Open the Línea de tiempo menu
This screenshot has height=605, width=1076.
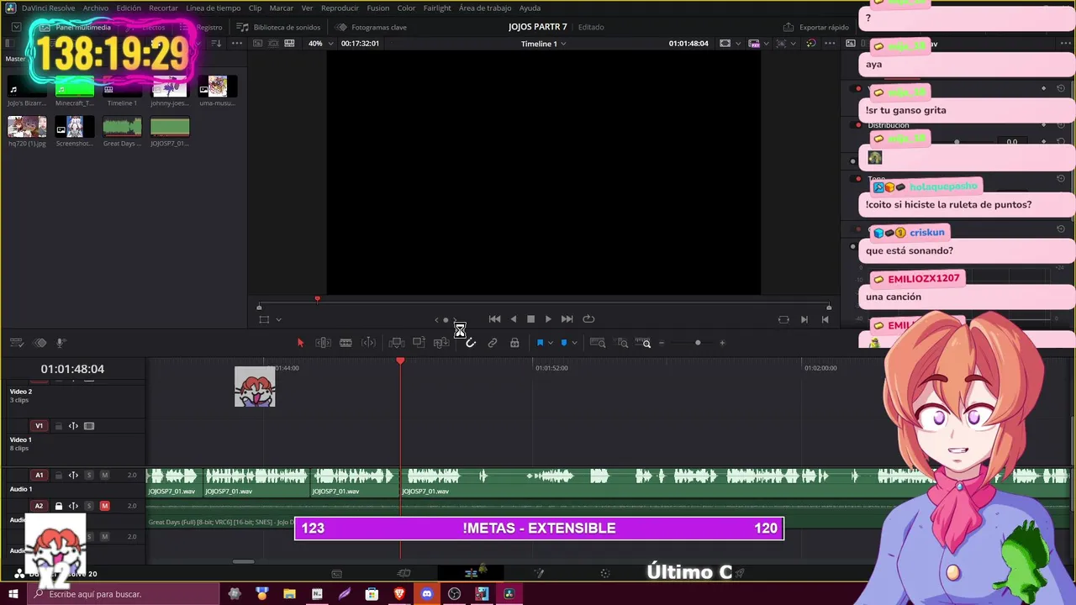213,8
